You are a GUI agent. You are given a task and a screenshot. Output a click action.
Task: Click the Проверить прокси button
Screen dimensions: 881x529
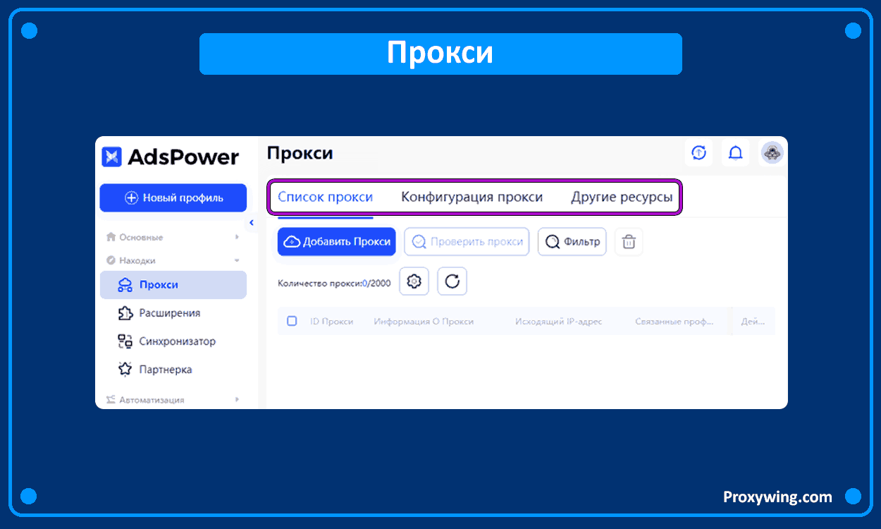(467, 241)
